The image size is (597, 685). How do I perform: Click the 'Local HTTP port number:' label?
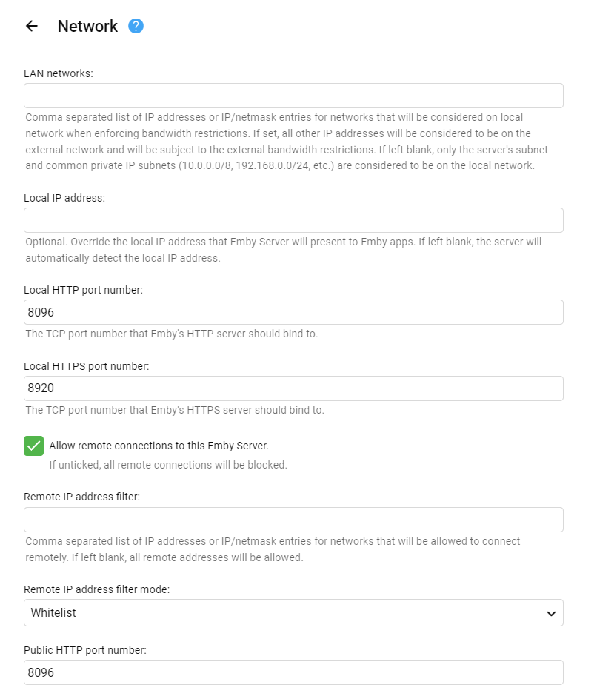point(83,290)
